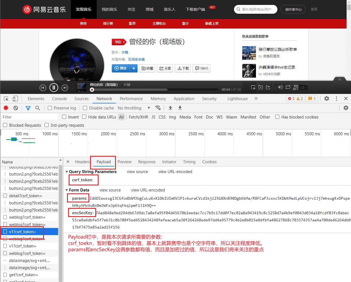Viewport: 351px width, 282px height.
Task: Click the player volume speaker icon
Action: 280,87
